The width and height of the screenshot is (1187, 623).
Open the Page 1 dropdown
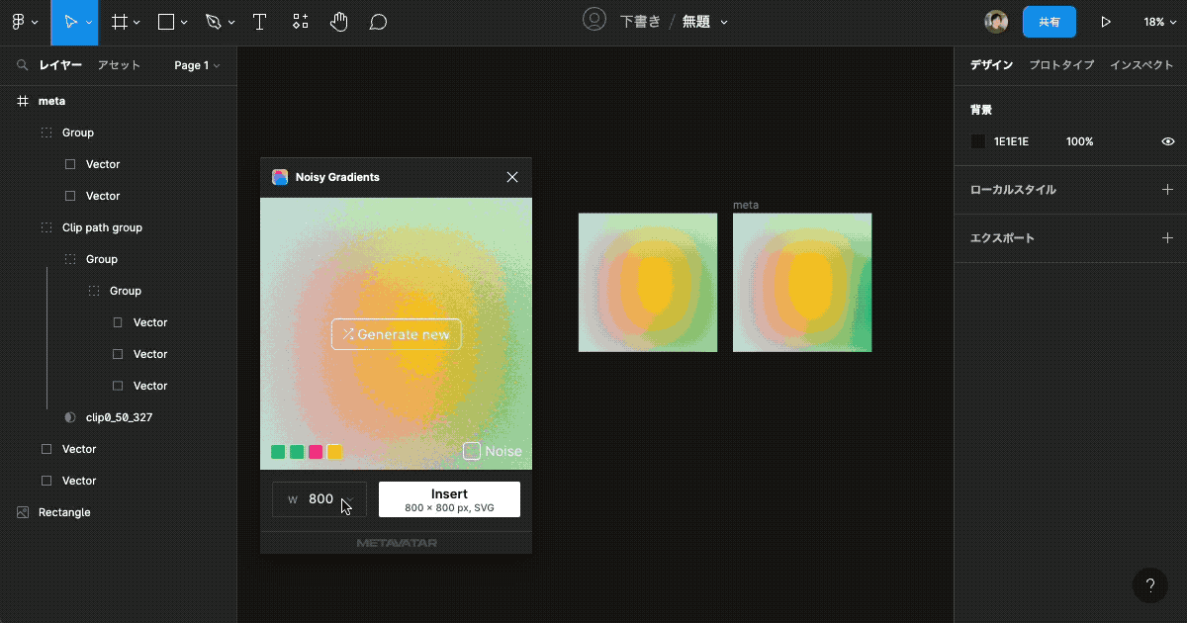[x=195, y=64]
